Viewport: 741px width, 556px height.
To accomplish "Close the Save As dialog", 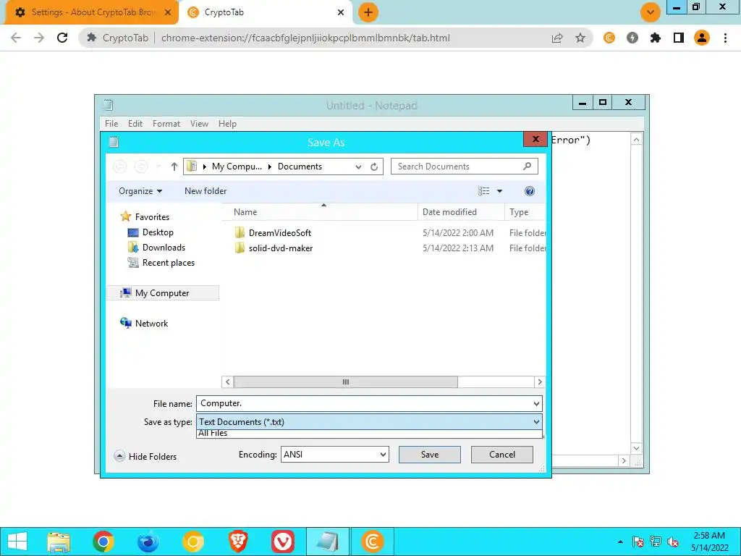I will 535,139.
